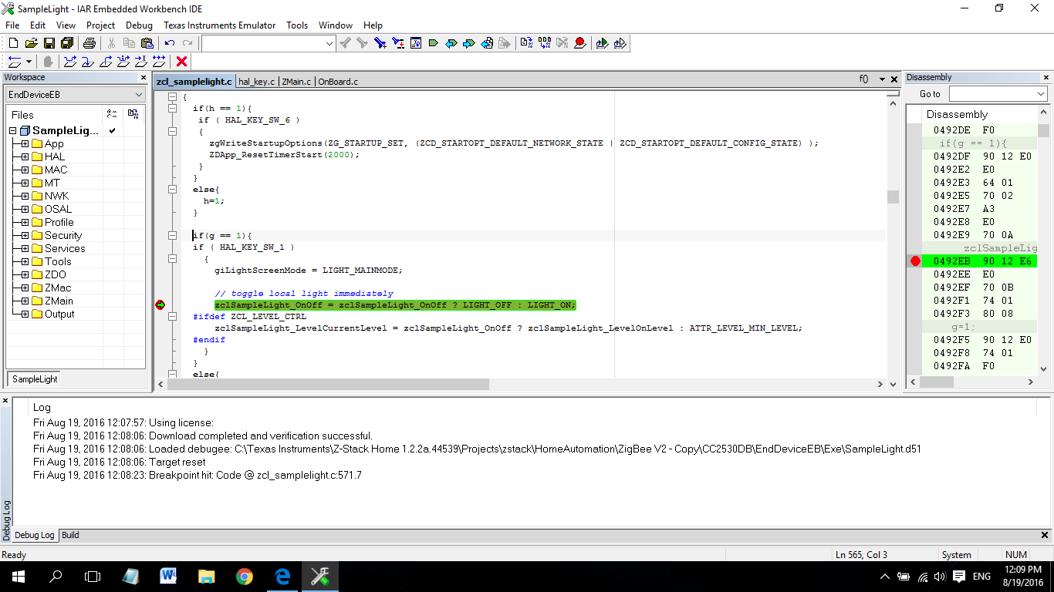Open the Reset button dropdown arrow

tap(29, 62)
